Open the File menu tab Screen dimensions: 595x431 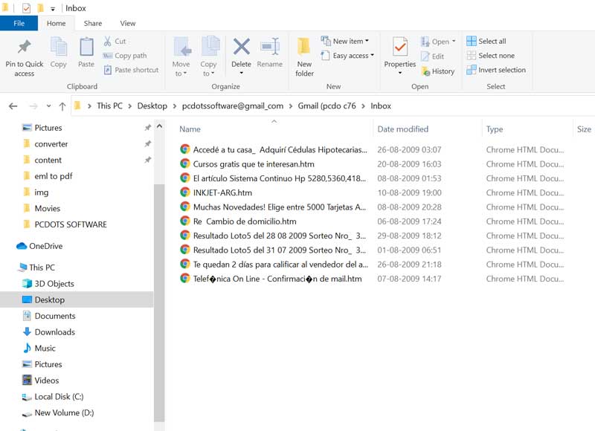pyautogui.click(x=19, y=23)
